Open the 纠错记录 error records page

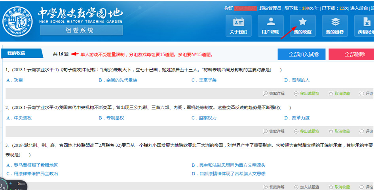click(x=366, y=26)
